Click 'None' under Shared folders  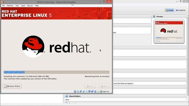pyautogui.click(x=67, y=100)
